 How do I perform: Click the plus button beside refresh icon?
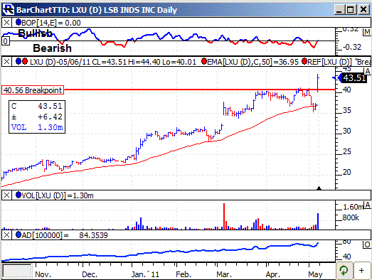click(x=361, y=271)
